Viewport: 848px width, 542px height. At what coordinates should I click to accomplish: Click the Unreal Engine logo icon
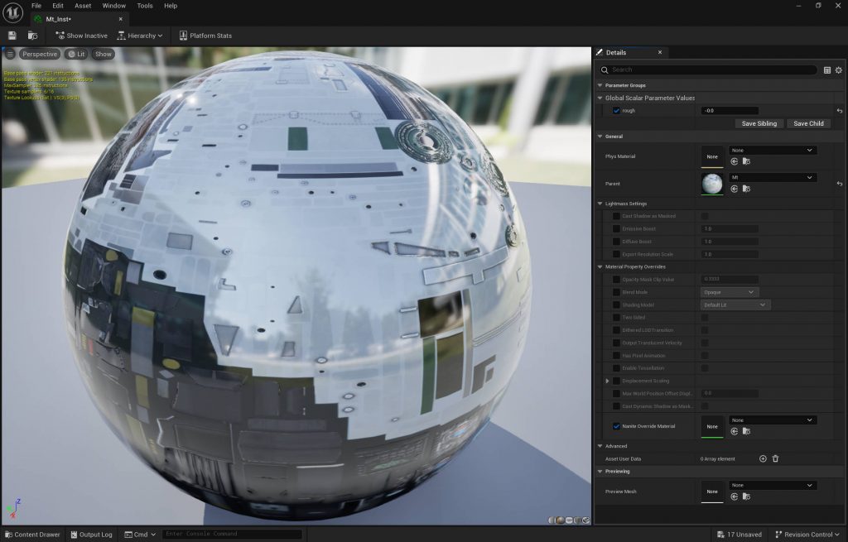tap(12, 12)
